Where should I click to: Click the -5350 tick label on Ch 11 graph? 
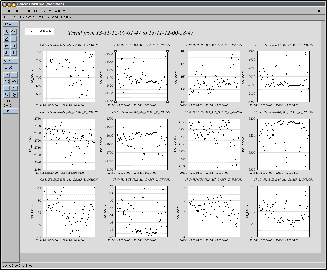[x=252, y=170]
